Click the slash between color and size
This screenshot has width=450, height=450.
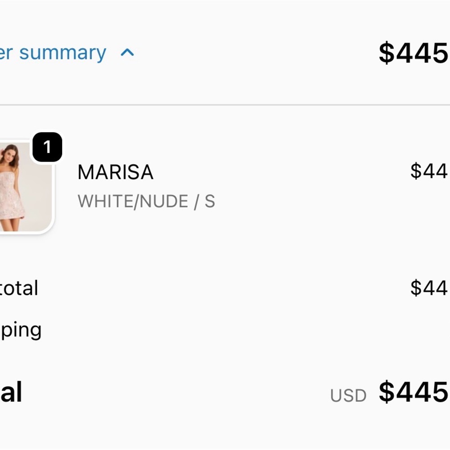pos(196,202)
